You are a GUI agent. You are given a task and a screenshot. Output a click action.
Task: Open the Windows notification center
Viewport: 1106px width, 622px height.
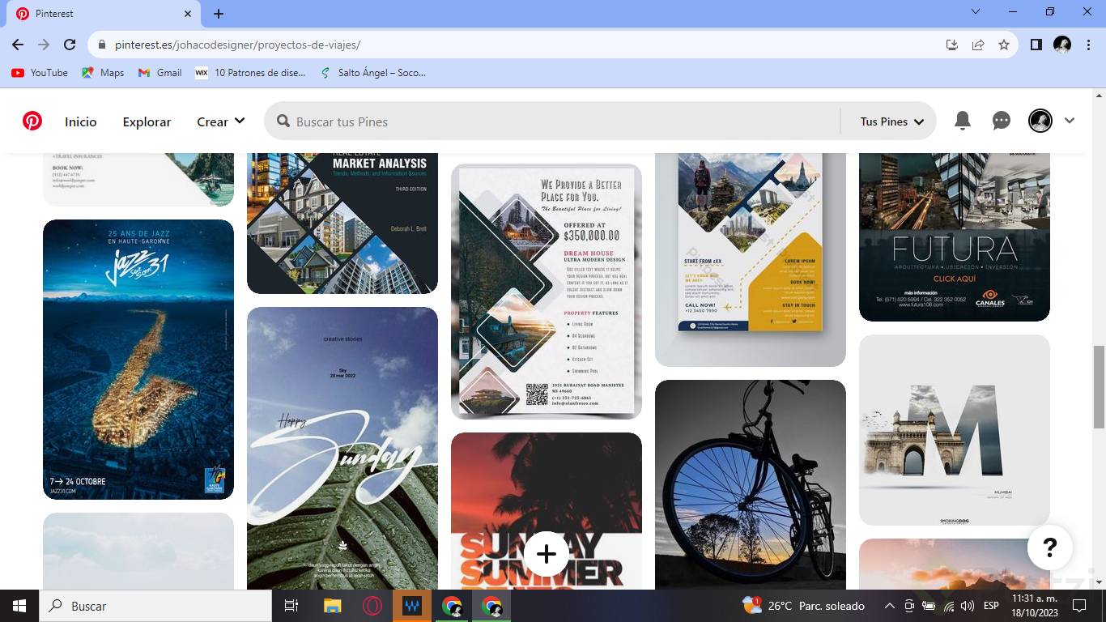1078,606
